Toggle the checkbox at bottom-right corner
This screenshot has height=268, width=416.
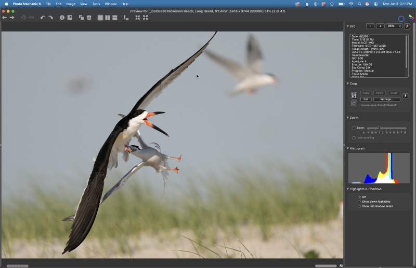click(x=341, y=265)
